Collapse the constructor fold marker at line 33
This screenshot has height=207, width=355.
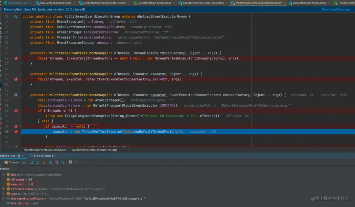pos(21,95)
